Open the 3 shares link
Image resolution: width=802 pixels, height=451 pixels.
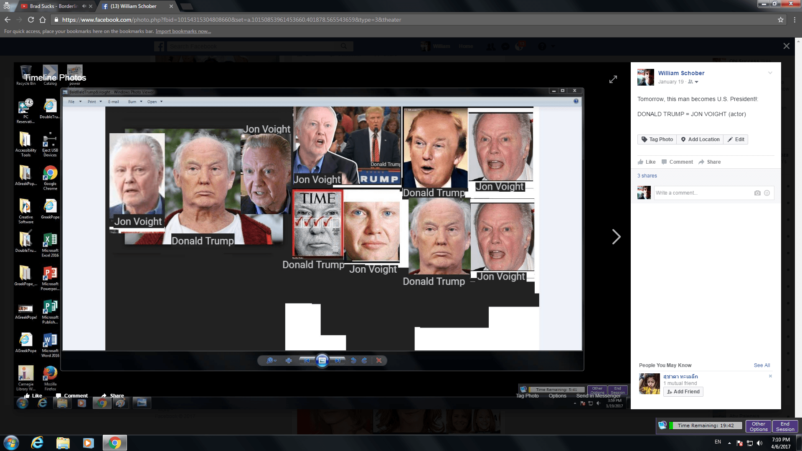(647, 176)
